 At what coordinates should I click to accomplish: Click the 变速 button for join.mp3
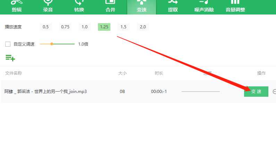point(256,92)
